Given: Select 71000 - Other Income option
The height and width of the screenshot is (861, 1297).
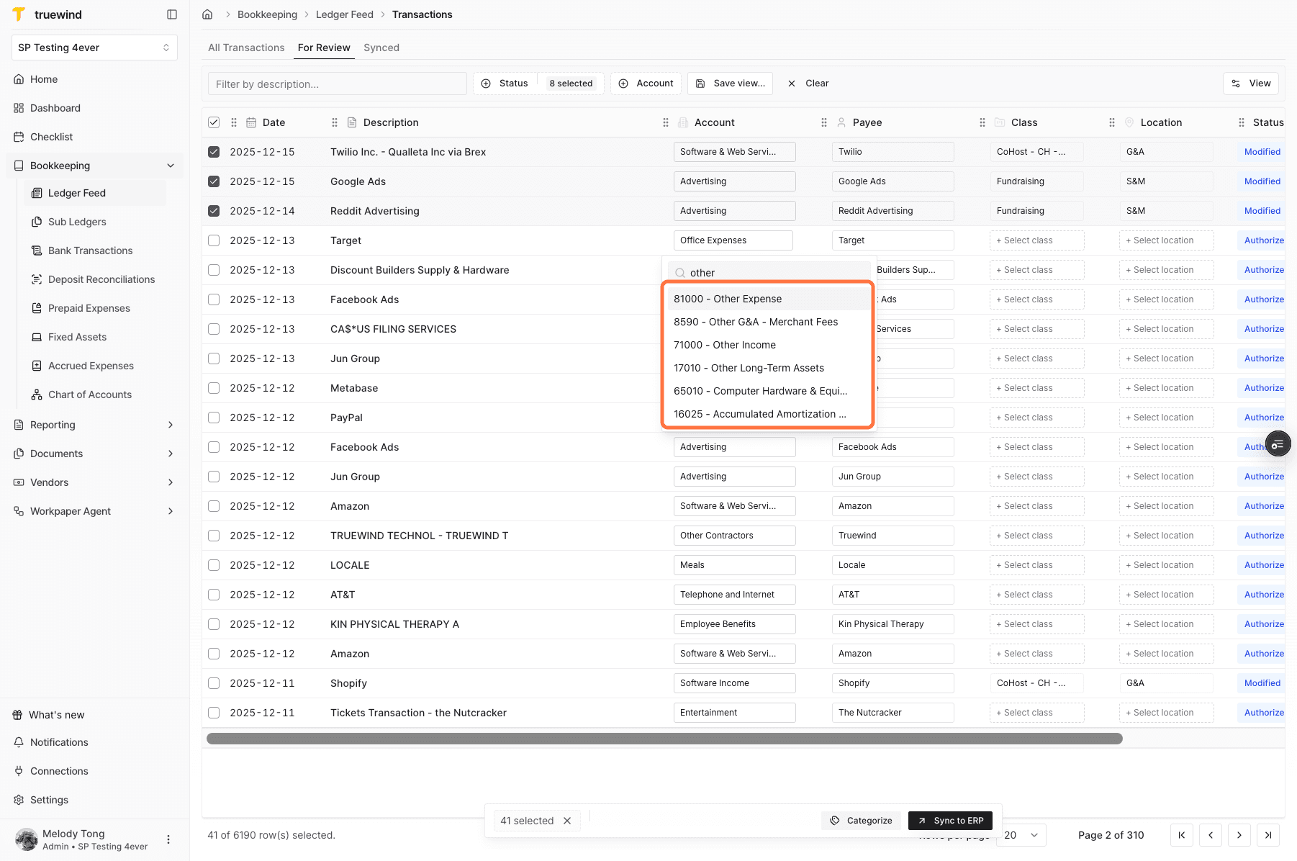Looking at the screenshot, I should 767,345.
